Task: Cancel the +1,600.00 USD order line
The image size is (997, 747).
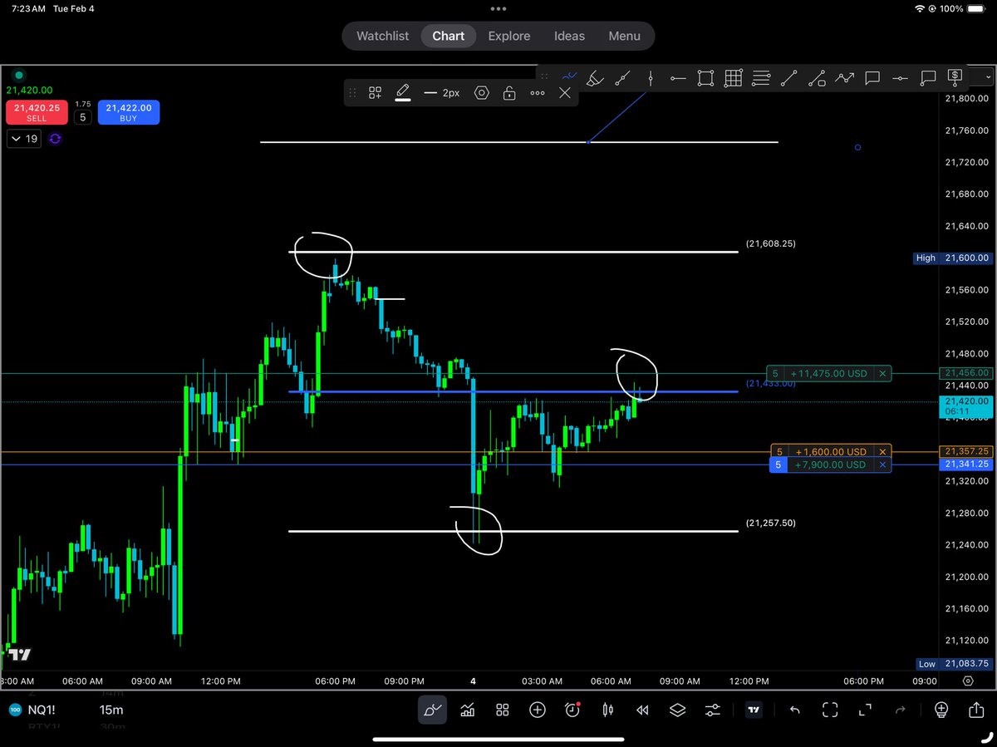Action: click(883, 452)
